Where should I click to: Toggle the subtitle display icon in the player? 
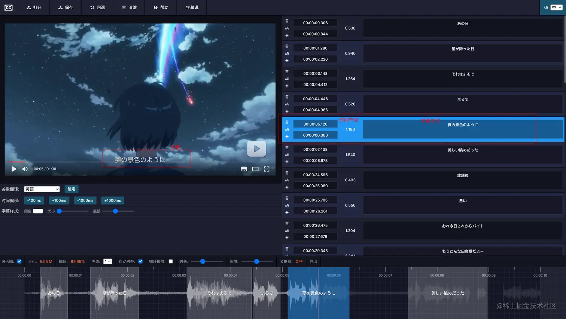click(244, 169)
